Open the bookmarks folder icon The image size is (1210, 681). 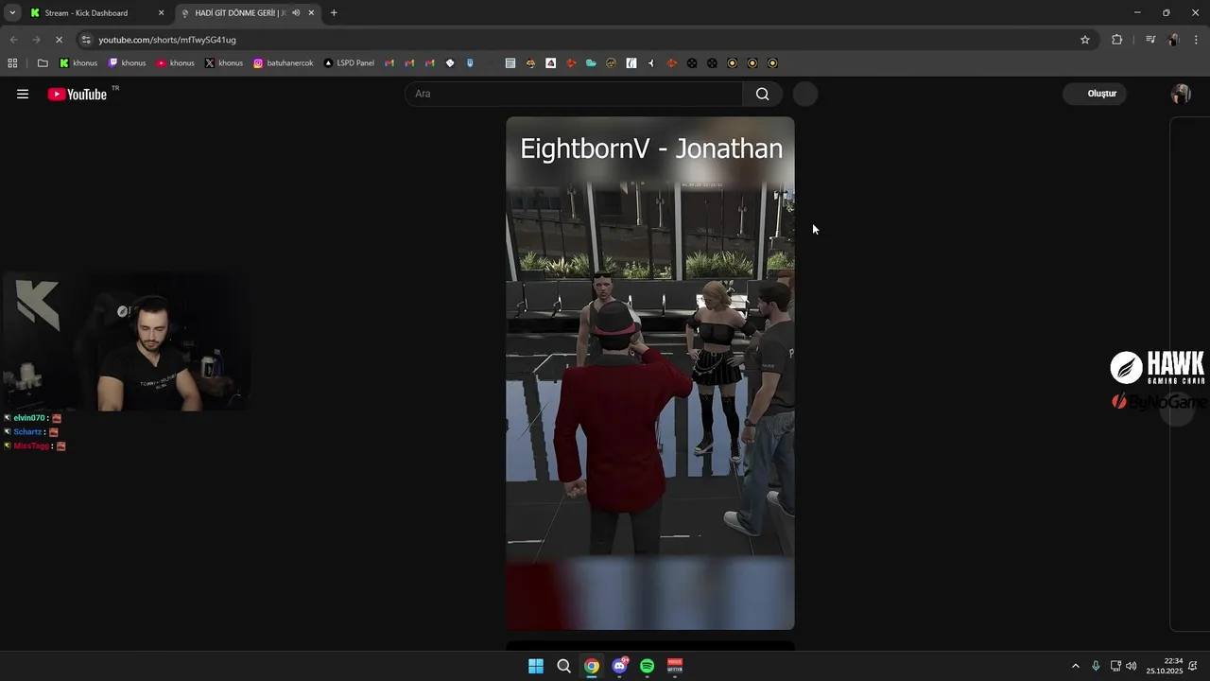click(x=43, y=63)
